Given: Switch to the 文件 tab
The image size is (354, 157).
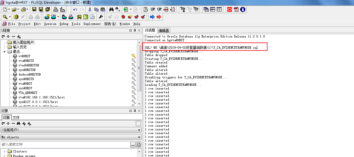Looking at the screenshot, I should coord(16,118).
